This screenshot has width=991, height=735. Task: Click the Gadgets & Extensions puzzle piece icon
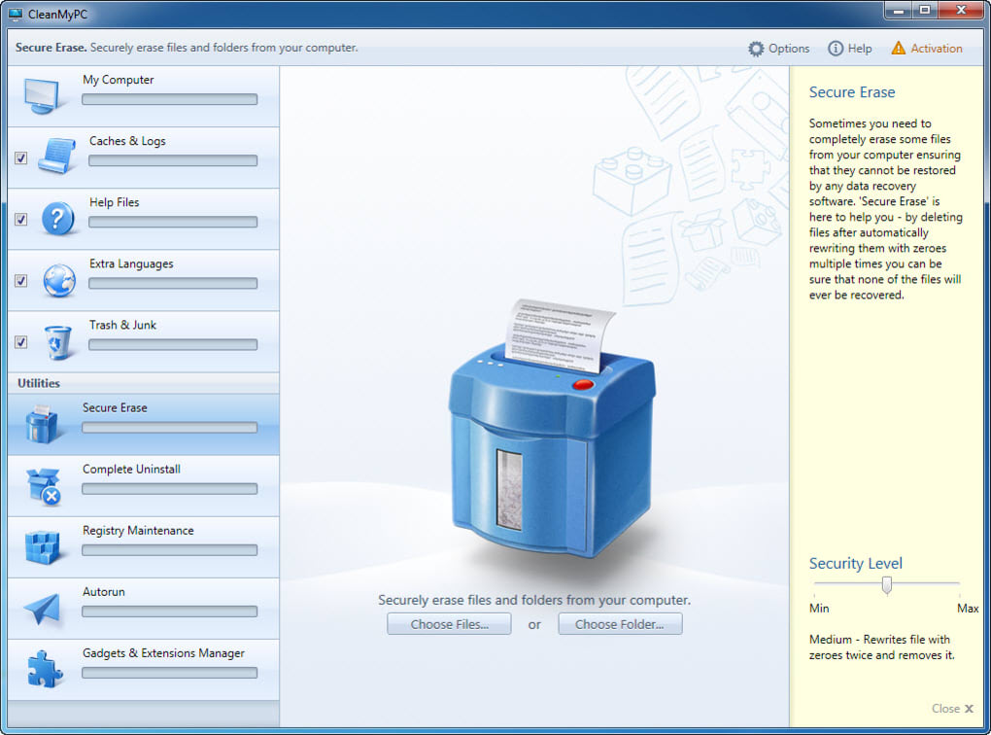coord(45,669)
